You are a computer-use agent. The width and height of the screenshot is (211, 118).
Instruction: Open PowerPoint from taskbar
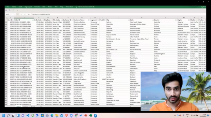[x=86, y=115]
